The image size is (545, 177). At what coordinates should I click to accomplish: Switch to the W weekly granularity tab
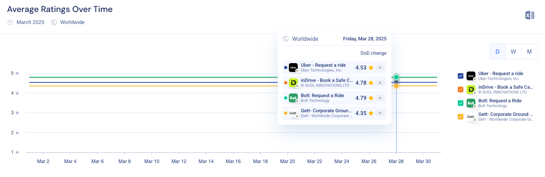(x=513, y=52)
